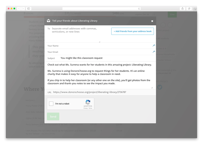Click the autofill icon in Your Name field
Viewport: 204px width, 147px height.
154,45
